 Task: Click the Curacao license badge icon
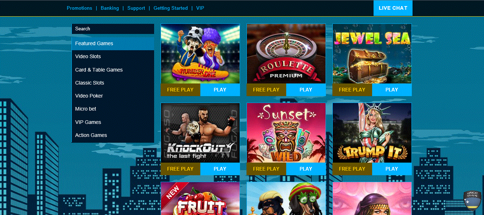click(472, 200)
